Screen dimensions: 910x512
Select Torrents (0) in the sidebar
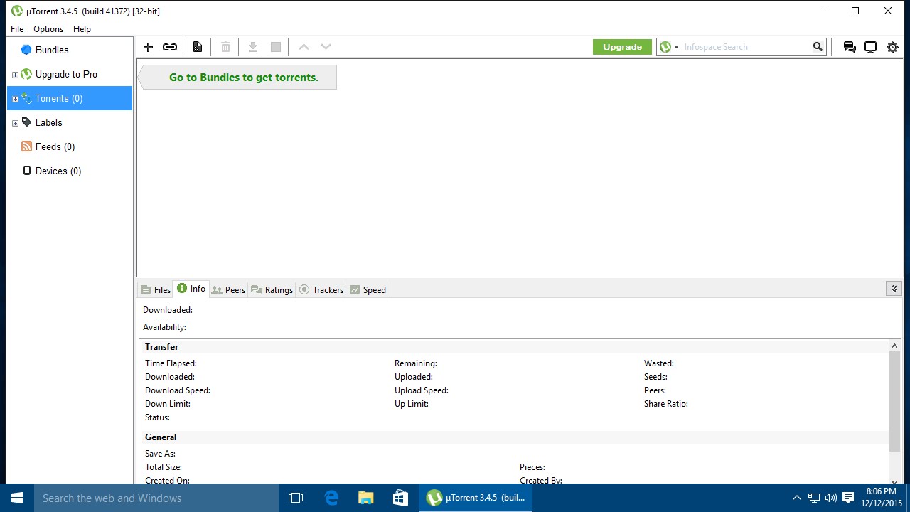point(70,98)
